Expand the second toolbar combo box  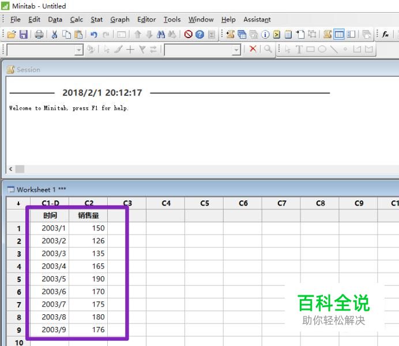tap(236, 50)
